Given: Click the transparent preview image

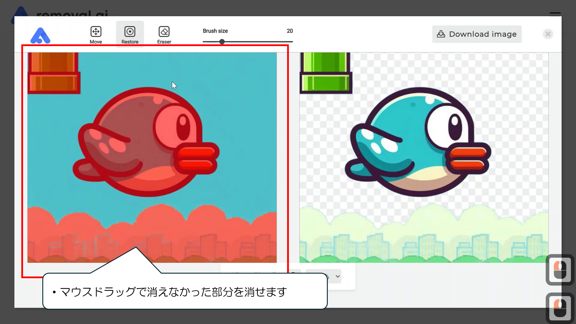Looking at the screenshot, I should pyautogui.click(x=424, y=158).
